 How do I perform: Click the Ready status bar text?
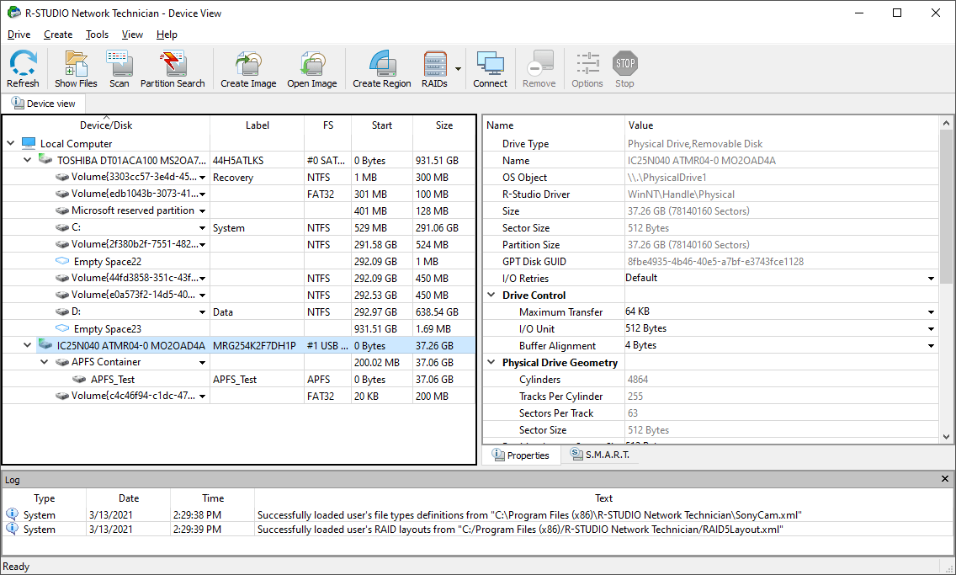pyautogui.click(x=16, y=567)
